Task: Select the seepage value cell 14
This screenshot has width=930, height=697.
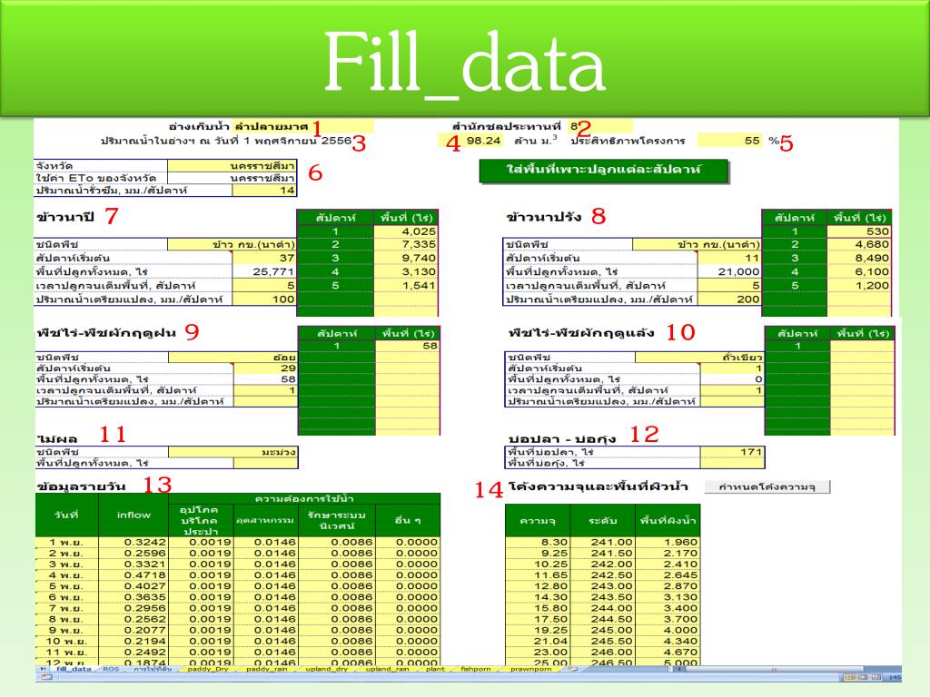Action: 263,191
